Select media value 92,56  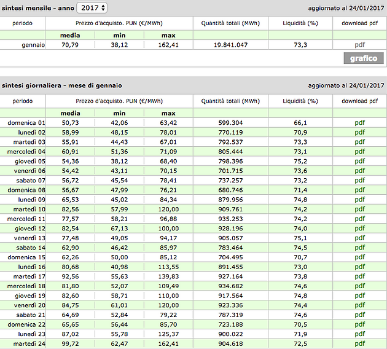coord(70,276)
